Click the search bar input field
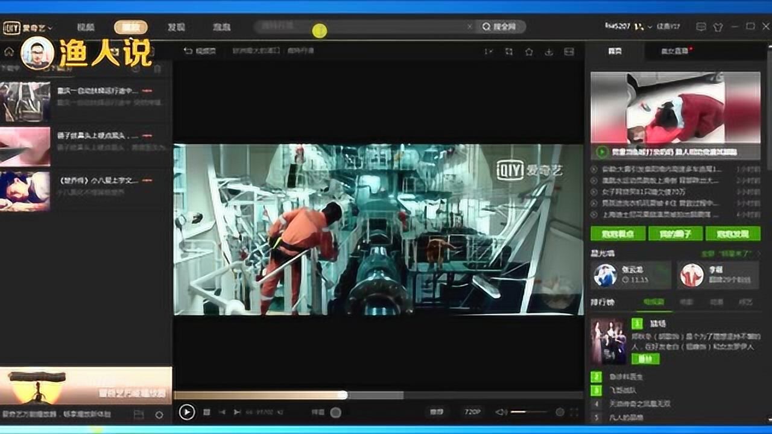 pos(361,27)
